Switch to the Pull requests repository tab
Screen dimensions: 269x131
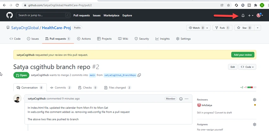[58, 39]
